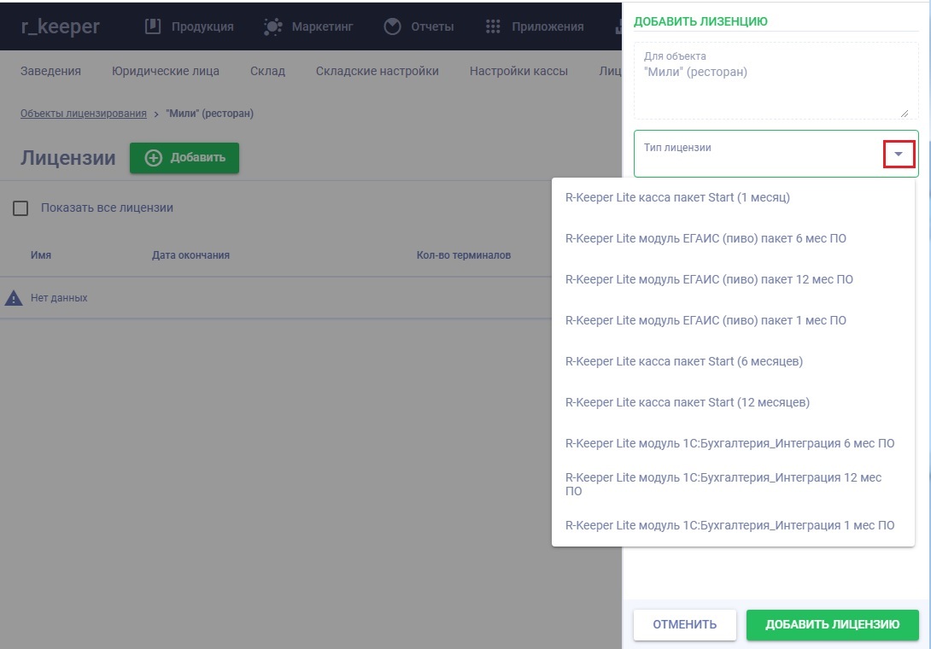Image resolution: width=931 pixels, height=649 pixels.
Task: Click the Лицензии page heading
Action: (x=68, y=158)
